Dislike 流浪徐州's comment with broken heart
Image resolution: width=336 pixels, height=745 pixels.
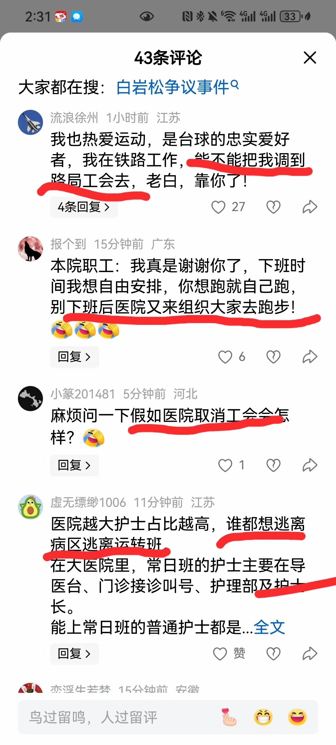[x=273, y=207]
